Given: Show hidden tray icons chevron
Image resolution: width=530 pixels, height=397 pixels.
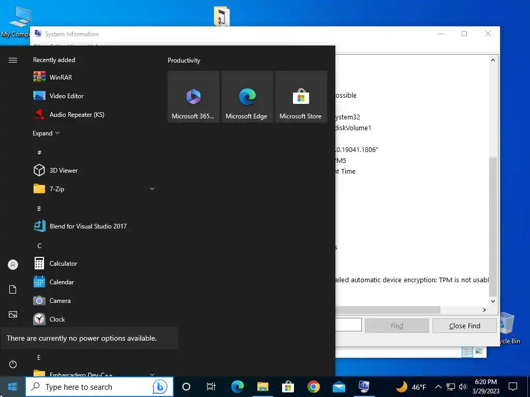Looking at the screenshot, I should coord(438,387).
